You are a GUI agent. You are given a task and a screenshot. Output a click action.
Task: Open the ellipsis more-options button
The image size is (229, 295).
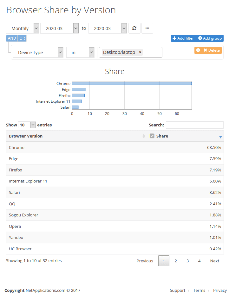[147, 28]
